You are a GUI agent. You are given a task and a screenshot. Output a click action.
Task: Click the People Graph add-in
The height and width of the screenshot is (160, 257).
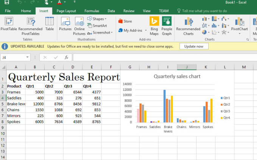(x=167, y=26)
